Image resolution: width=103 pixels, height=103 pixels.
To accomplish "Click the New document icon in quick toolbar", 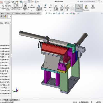I will click(x=9, y=2).
